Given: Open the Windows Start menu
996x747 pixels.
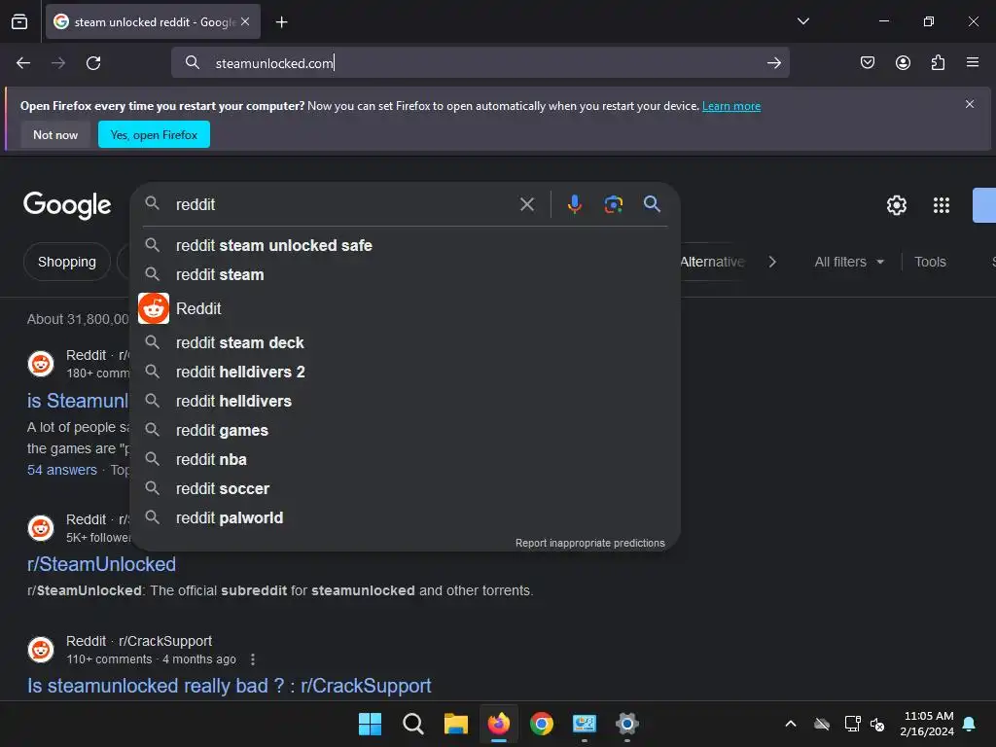Looking at the screenshot, I should point(370,724).
